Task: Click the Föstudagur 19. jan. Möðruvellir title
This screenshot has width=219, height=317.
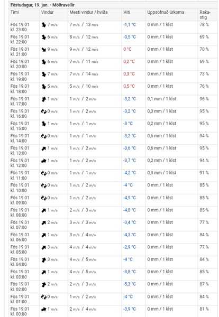Action: (x=42, y=5)
